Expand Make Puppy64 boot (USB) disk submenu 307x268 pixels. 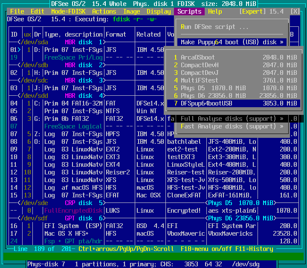[x=232, y=42]
